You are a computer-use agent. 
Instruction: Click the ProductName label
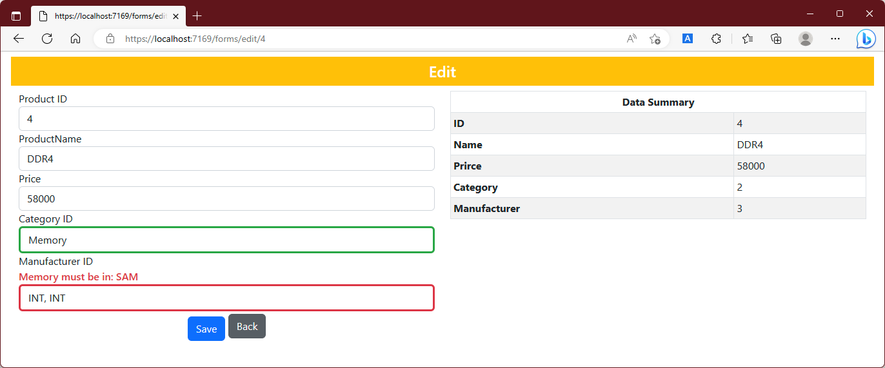point(50,139)
